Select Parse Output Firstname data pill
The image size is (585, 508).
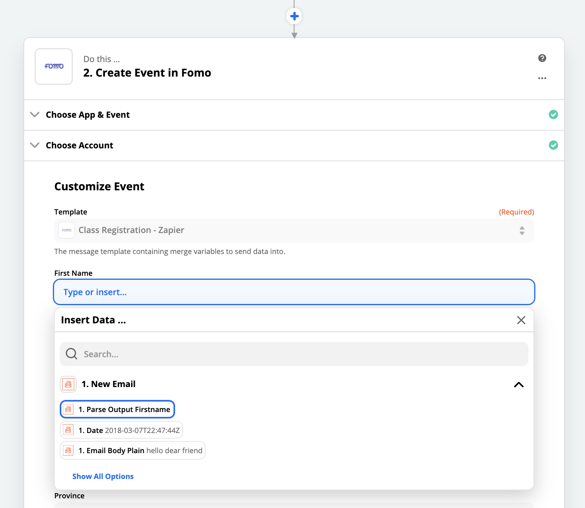point(117,409)
